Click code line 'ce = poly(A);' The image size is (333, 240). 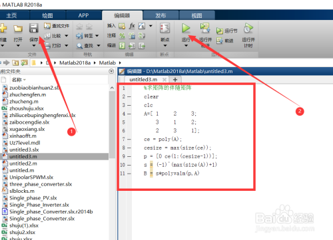point(163,140)
